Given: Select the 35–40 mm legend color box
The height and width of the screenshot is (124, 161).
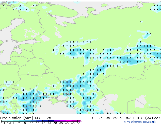Looking at the screenshot, I should coord(63,121).
